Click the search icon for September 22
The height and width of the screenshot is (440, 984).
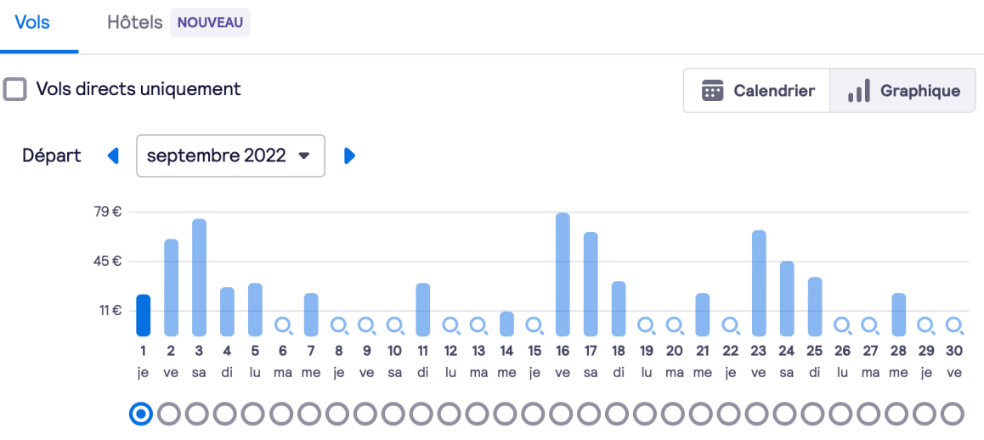[x=730, y=324]
